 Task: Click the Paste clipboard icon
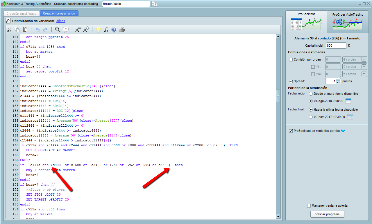(x=25, y=30)
